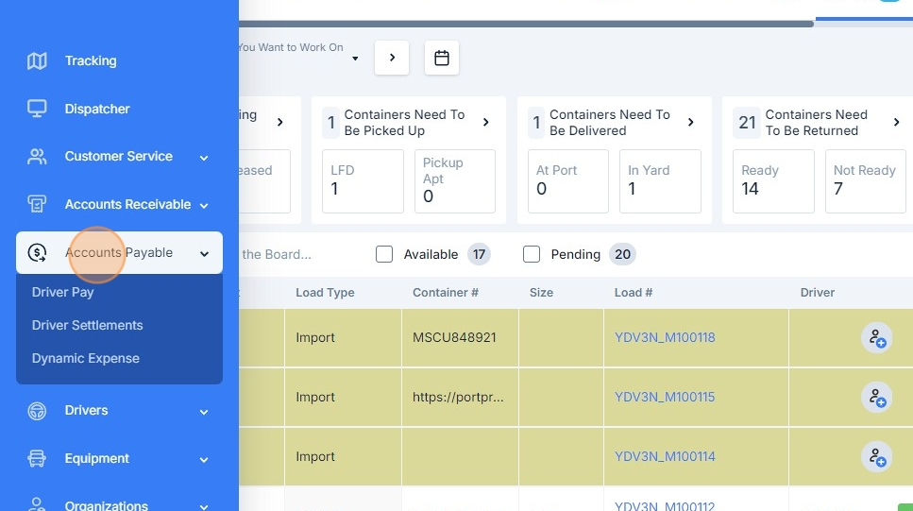Click the horizontal scrollbar at top

point(526,24)
